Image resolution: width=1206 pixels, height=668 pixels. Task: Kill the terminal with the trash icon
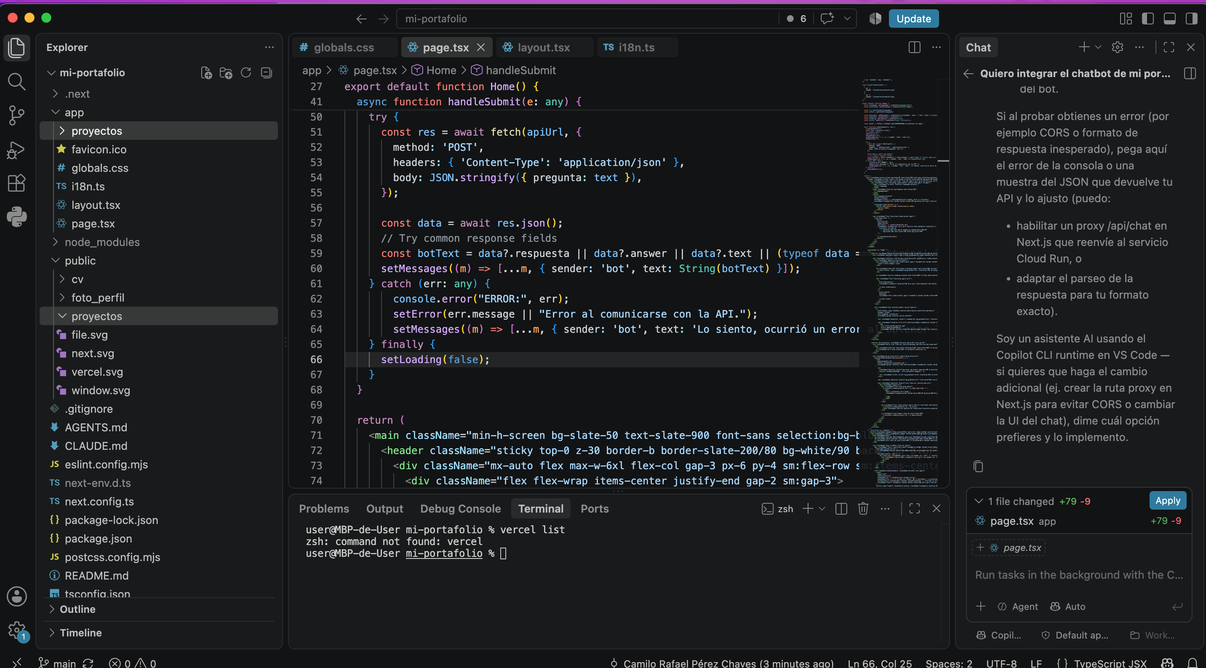pyautogui.click(x=863, y=508)
